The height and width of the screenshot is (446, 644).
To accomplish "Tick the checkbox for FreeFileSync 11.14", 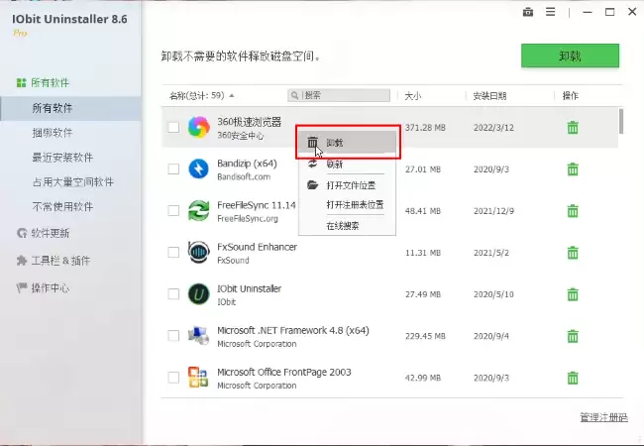I will coord(173,211).
